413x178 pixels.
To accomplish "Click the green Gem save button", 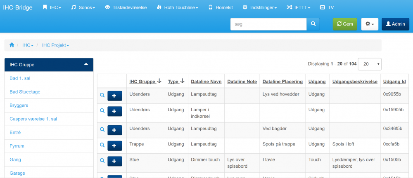I will coord(345,24).
